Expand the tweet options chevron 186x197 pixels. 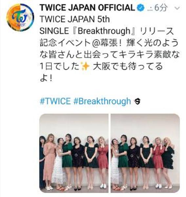[177, 8]
